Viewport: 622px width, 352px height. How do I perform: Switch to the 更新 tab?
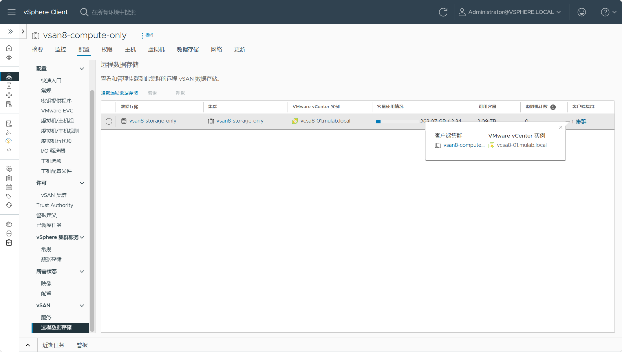(240, 49)
